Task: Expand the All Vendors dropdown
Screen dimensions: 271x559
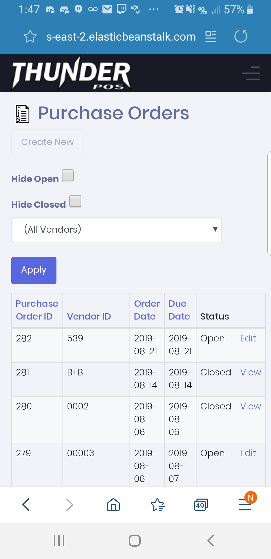Action: coord(117,230)
